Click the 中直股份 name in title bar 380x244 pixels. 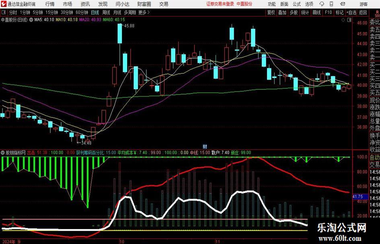coord(244,4)
